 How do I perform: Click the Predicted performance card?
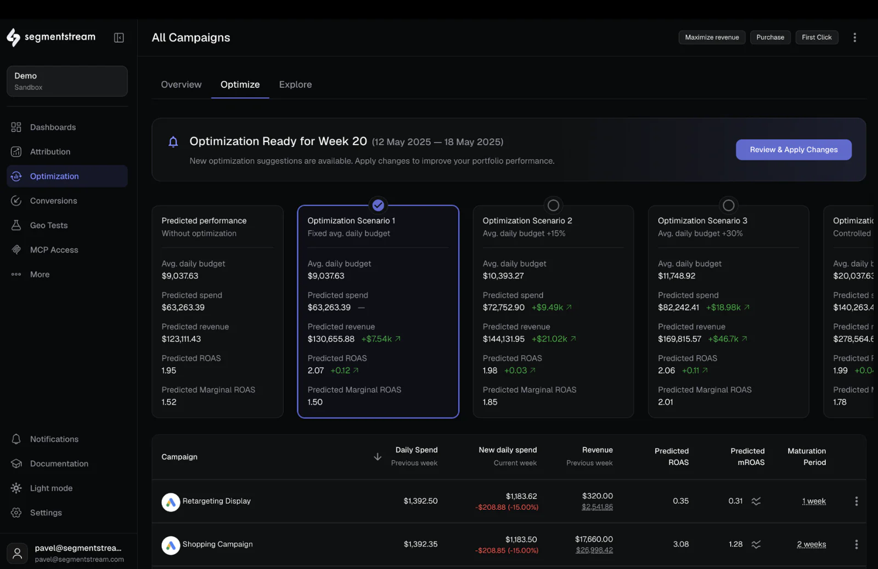tap(217, 312)
